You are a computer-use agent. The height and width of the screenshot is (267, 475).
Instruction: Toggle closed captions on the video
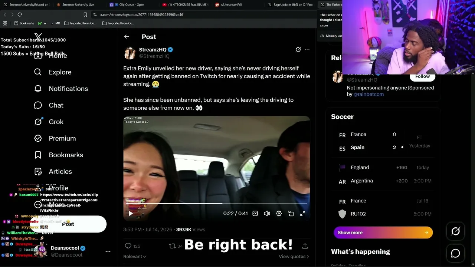[x=255, y=214]
